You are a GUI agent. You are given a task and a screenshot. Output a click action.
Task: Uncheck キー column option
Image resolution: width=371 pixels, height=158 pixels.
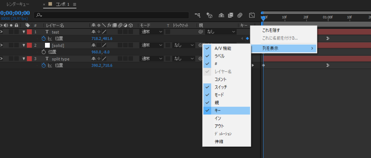(226, 111)
